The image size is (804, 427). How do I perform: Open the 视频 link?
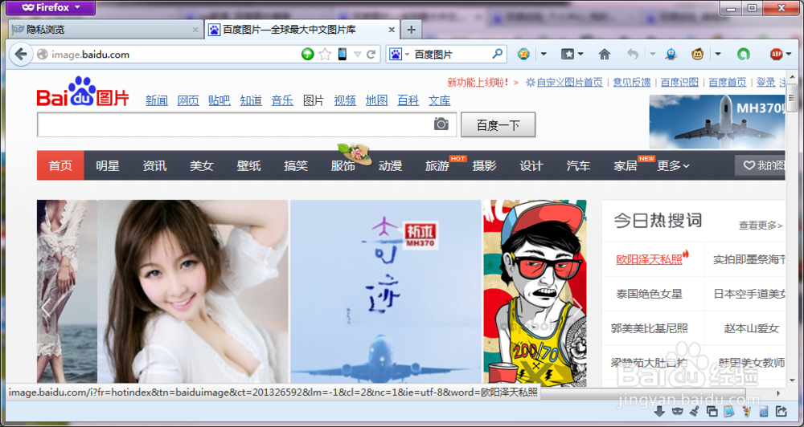pos(345,101)
